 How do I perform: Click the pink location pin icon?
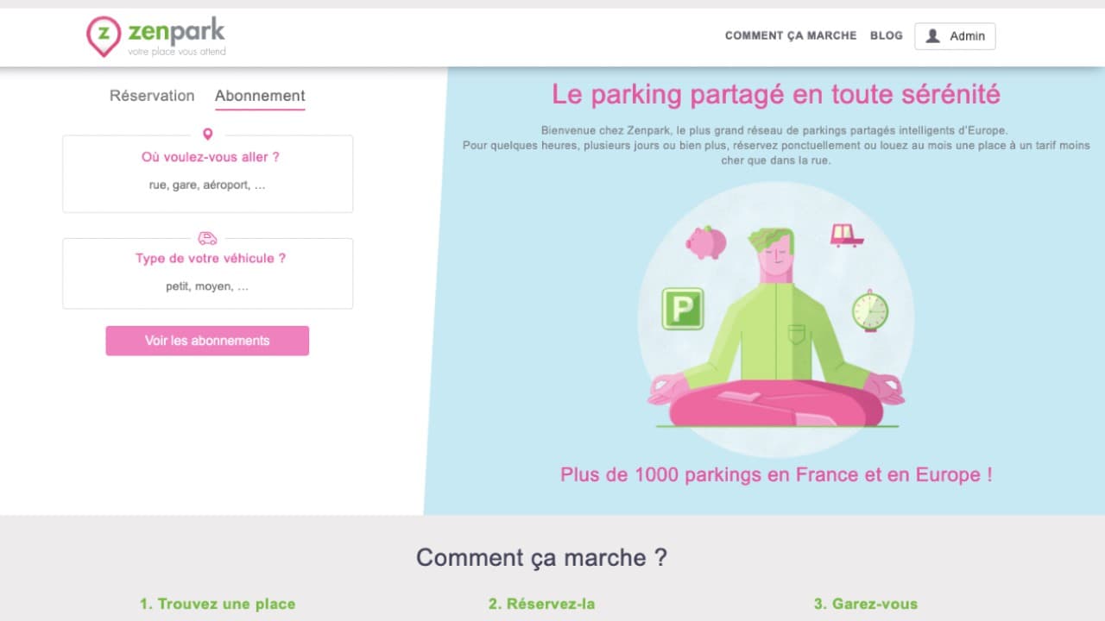207,135
